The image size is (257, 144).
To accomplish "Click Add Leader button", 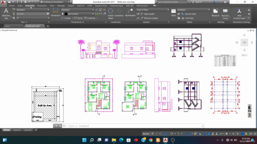I will click(x=147, y=14).
